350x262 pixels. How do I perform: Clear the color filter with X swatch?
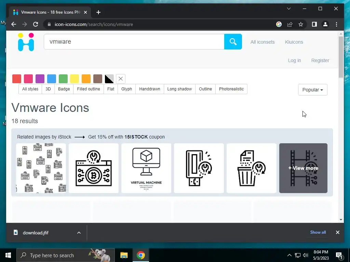(121, 79)
